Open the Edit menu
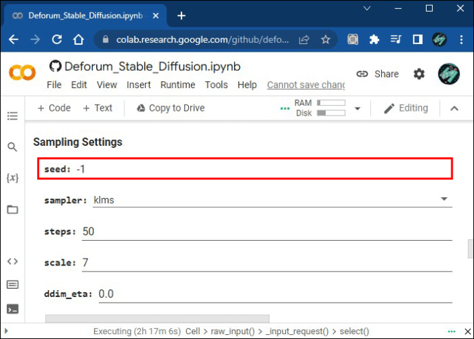The height and width of the screenshot is (339, 474). (x=79, y=85)
